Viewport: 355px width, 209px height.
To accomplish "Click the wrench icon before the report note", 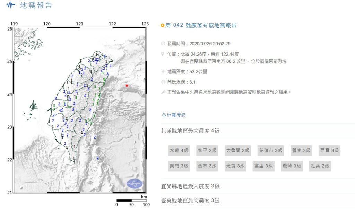I will point(163,92).
